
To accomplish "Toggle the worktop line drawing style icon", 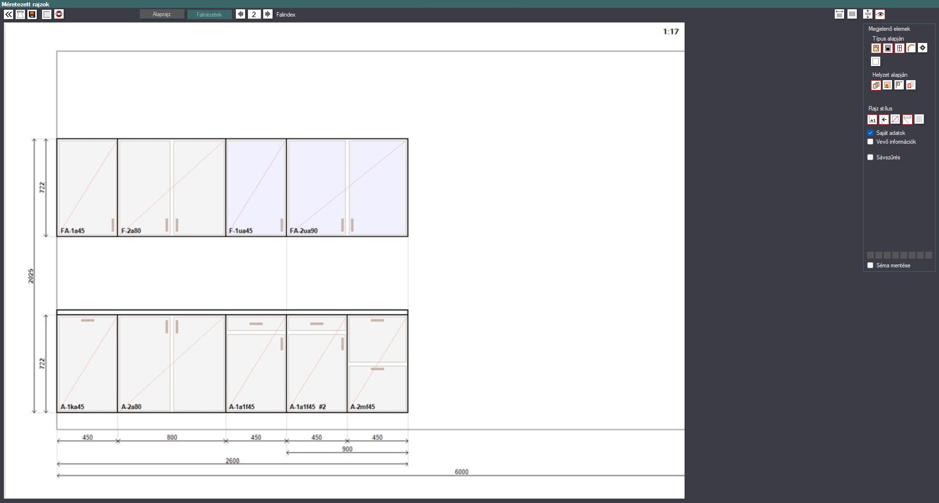I will pos(907,119).
